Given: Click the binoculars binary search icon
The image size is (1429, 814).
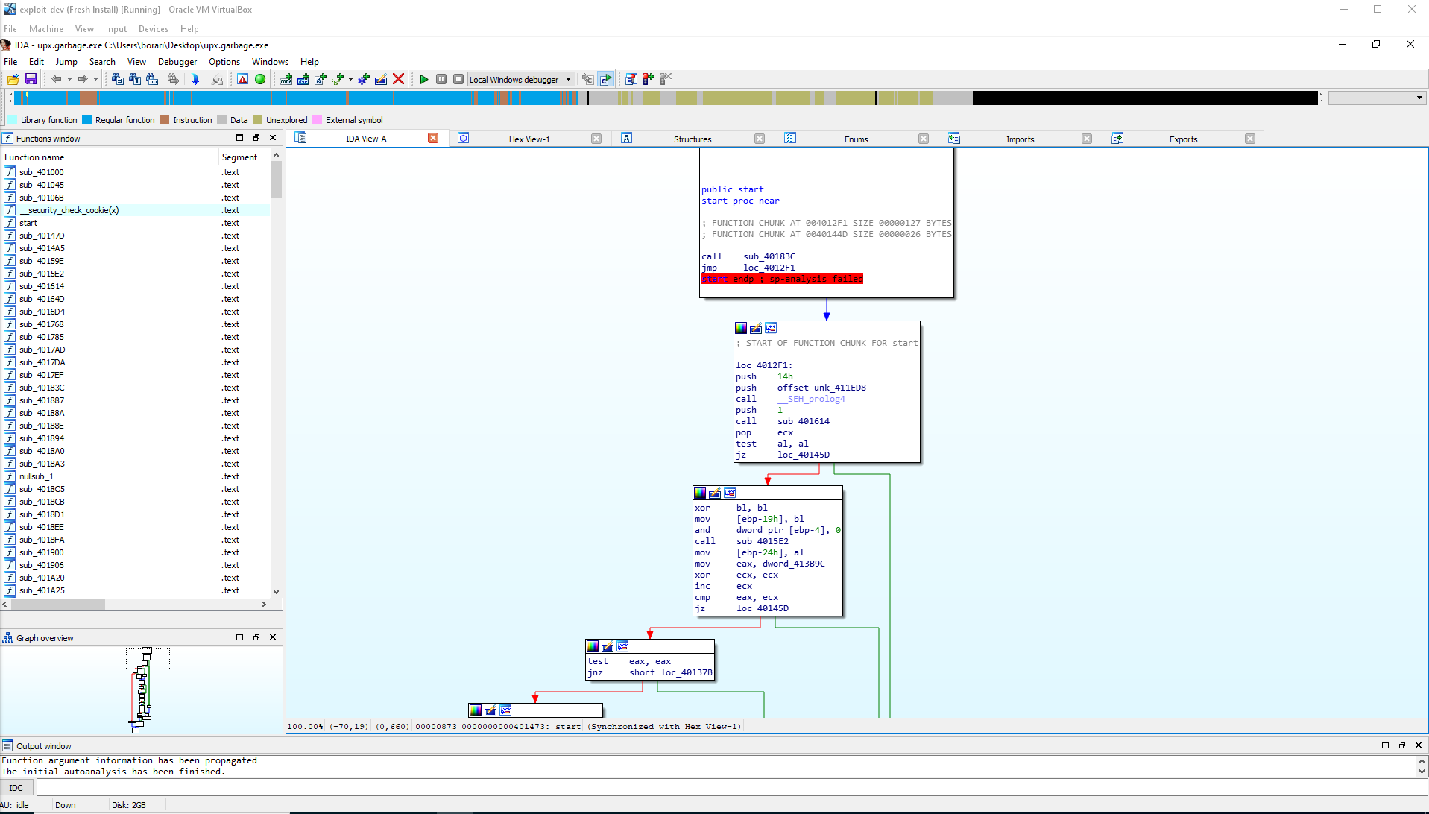Looking at the screenshot, I should click(152, 79).
